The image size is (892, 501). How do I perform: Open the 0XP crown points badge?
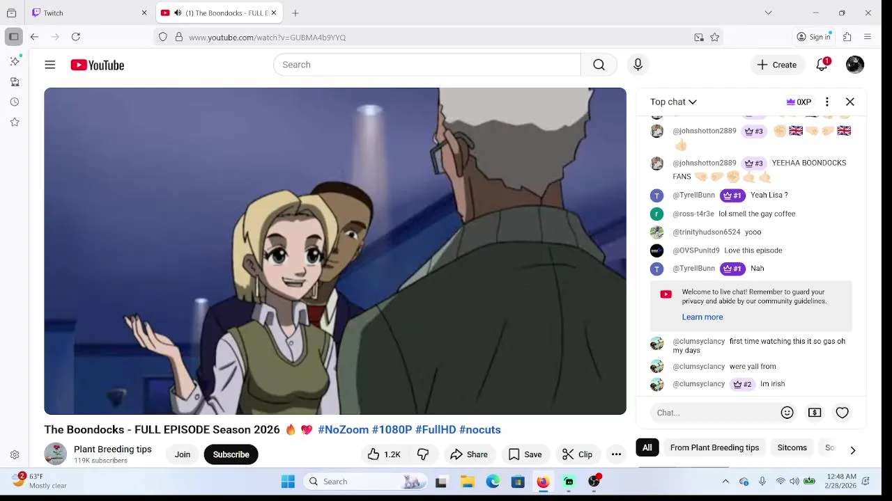(799, 102)
